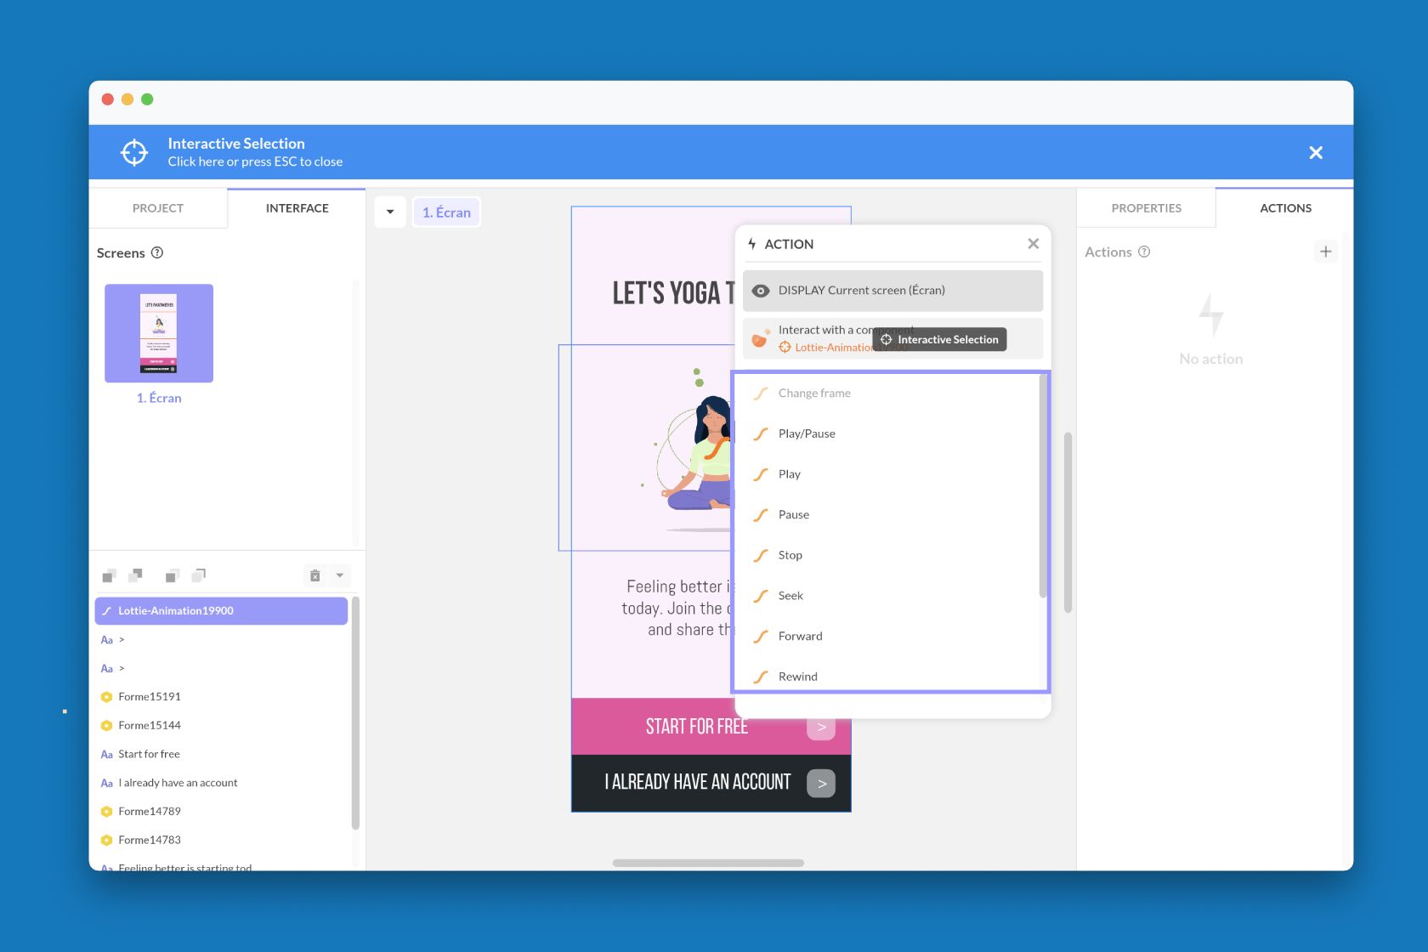Viewport: 1428px width, 952px height.
Task: Toggle the eye icon on DISPLAY Current screen
Action: (762, 290)
